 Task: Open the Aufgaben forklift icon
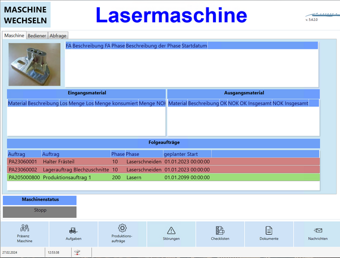click(x=73, y=230)
